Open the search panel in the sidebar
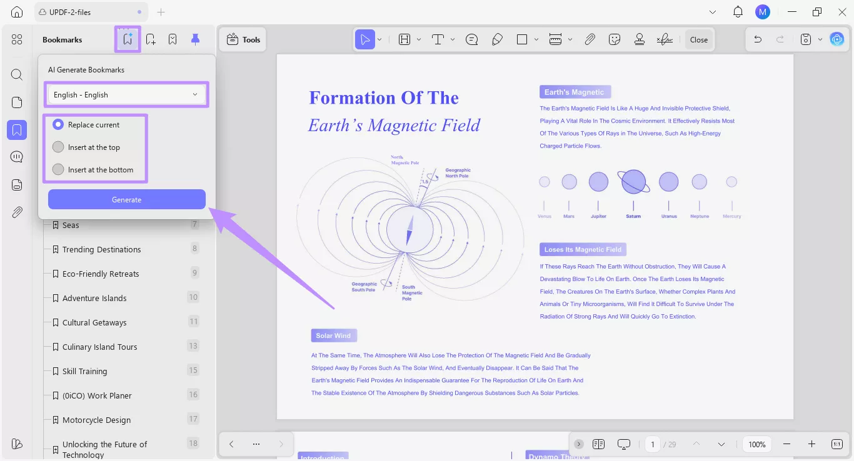 17,74
